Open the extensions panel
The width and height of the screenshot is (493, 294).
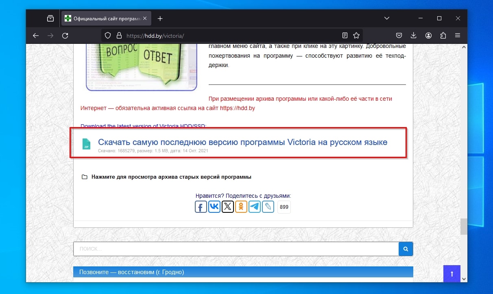[443, 36]
